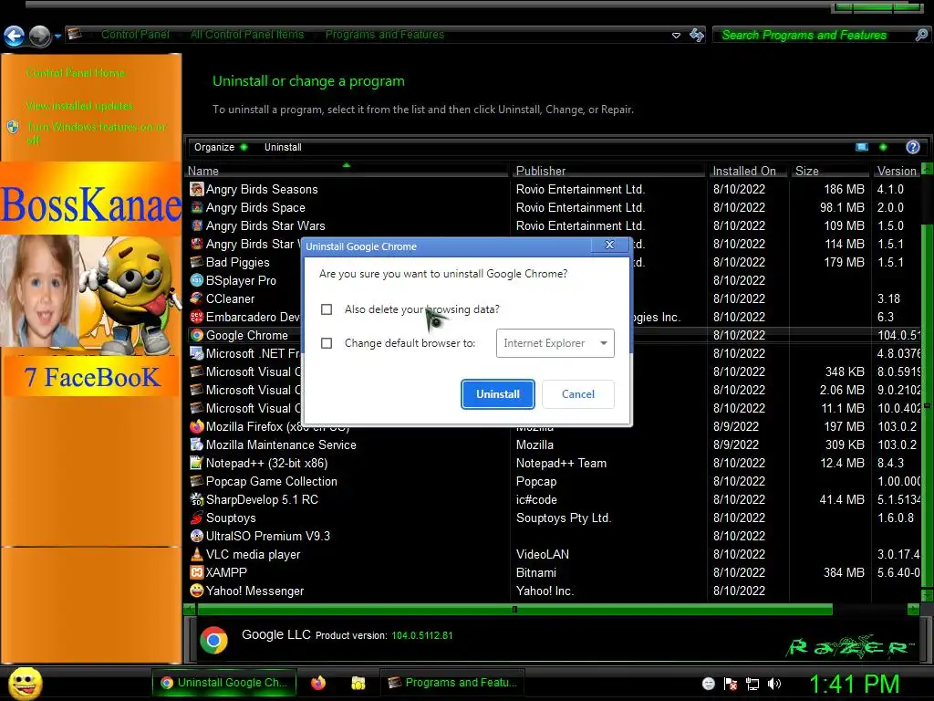Tick Also delete your browsing data
The image size is (934, 701).
point(327,309)
